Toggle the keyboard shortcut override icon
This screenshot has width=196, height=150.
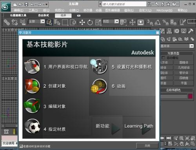(140, 22)
